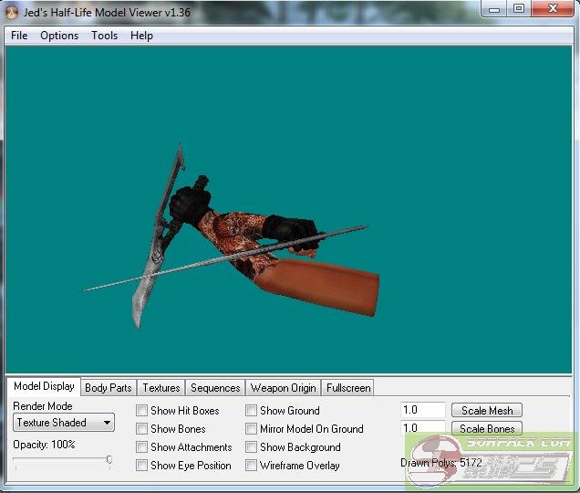Screen dimensions: 580x493
Task: Click the Scale Bones button
Action: click(487, 428)
